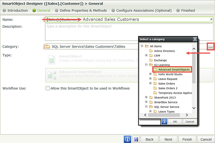The width and height of the screenshot is (215, 143).
Task: Select the Active Directory folder
Action: 164,51
